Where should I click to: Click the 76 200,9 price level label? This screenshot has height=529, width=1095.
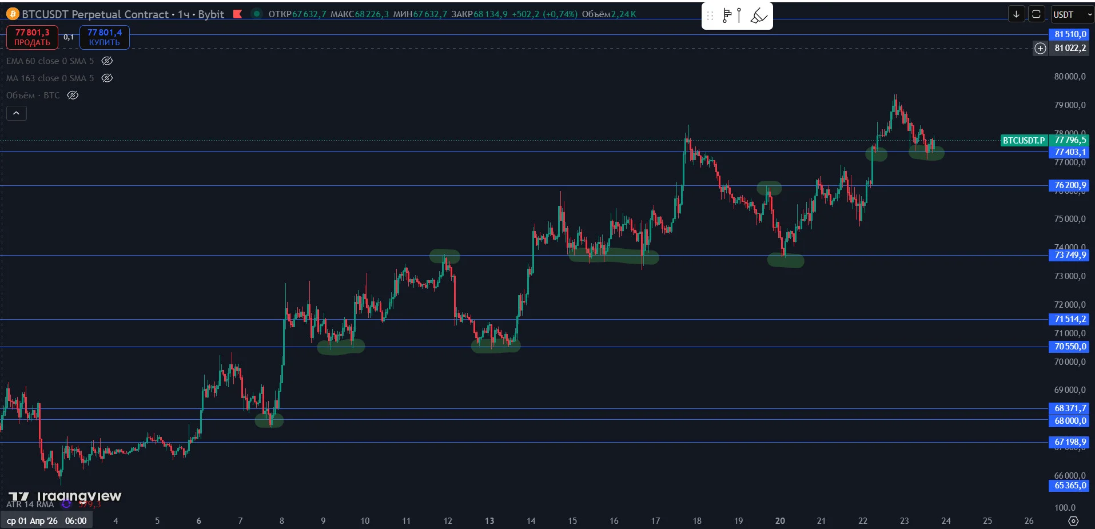(x=1069, y=185)
